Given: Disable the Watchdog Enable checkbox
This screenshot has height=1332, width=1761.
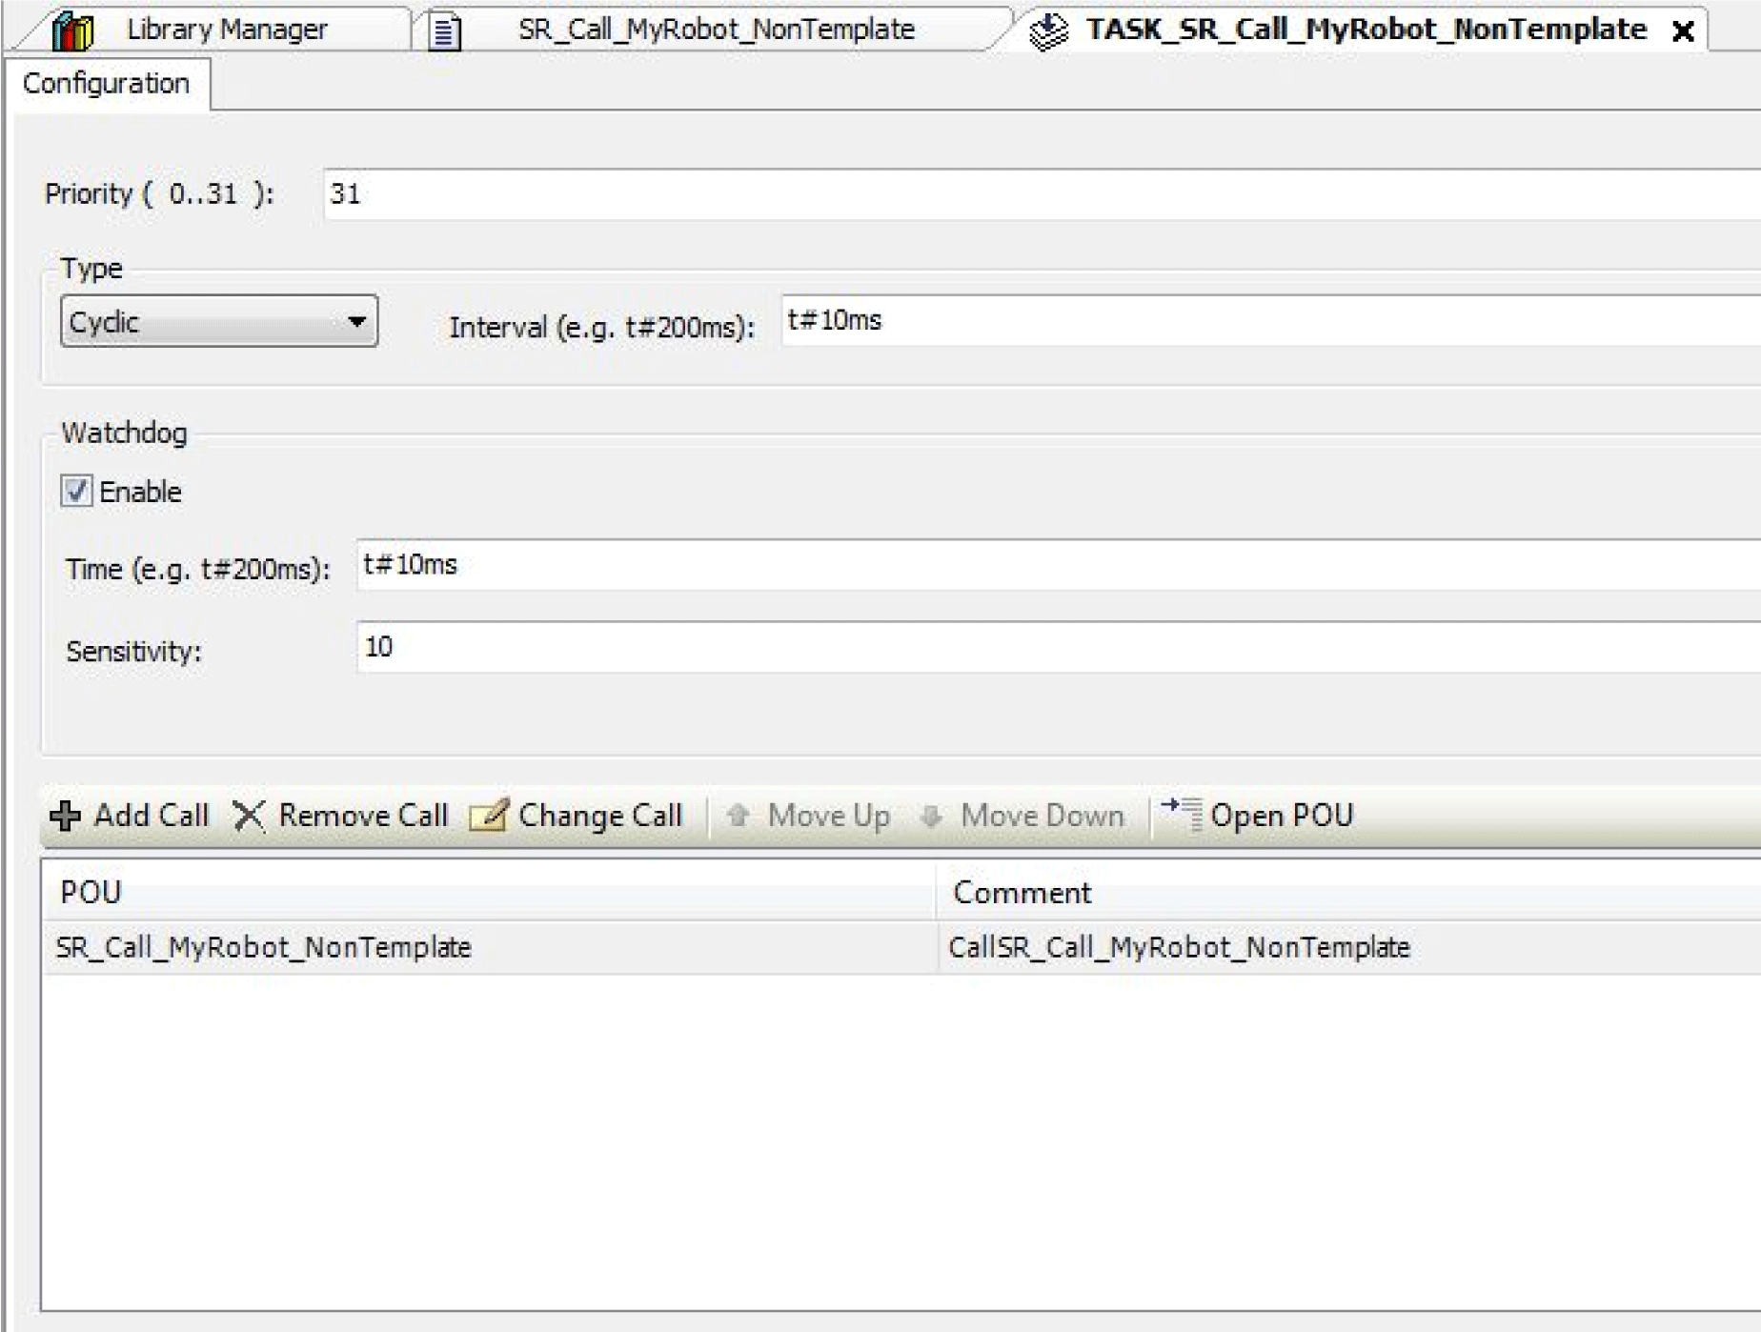Looking at the screenshot, I should point(76,492).
